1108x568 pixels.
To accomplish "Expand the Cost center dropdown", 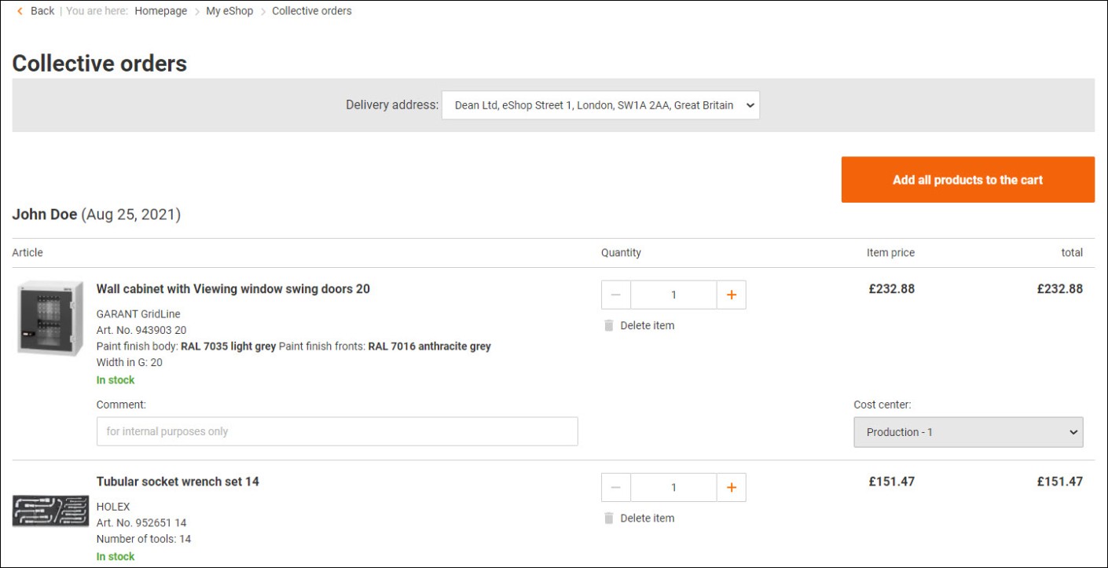I will pos(968,432).
